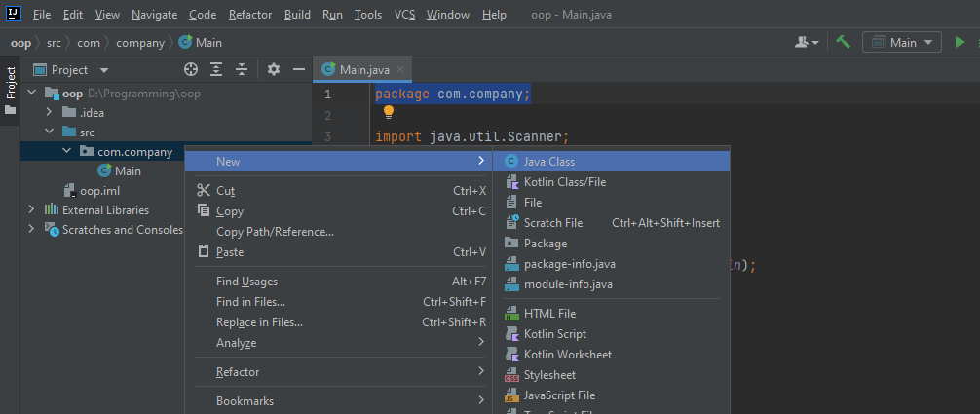Click the yellow lightbulb intention icon
Image resolution: width=980 pixels, height=414 pixels.
[389, 113]
